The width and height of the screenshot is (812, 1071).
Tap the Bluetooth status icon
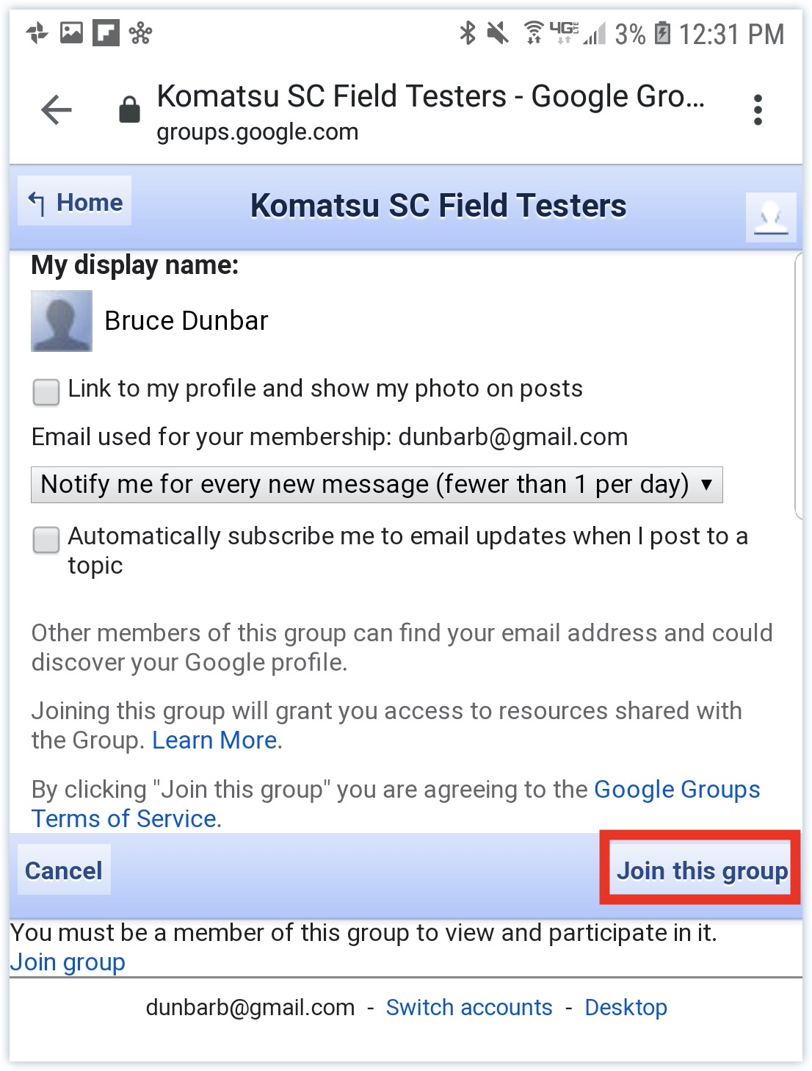point(467,33)
